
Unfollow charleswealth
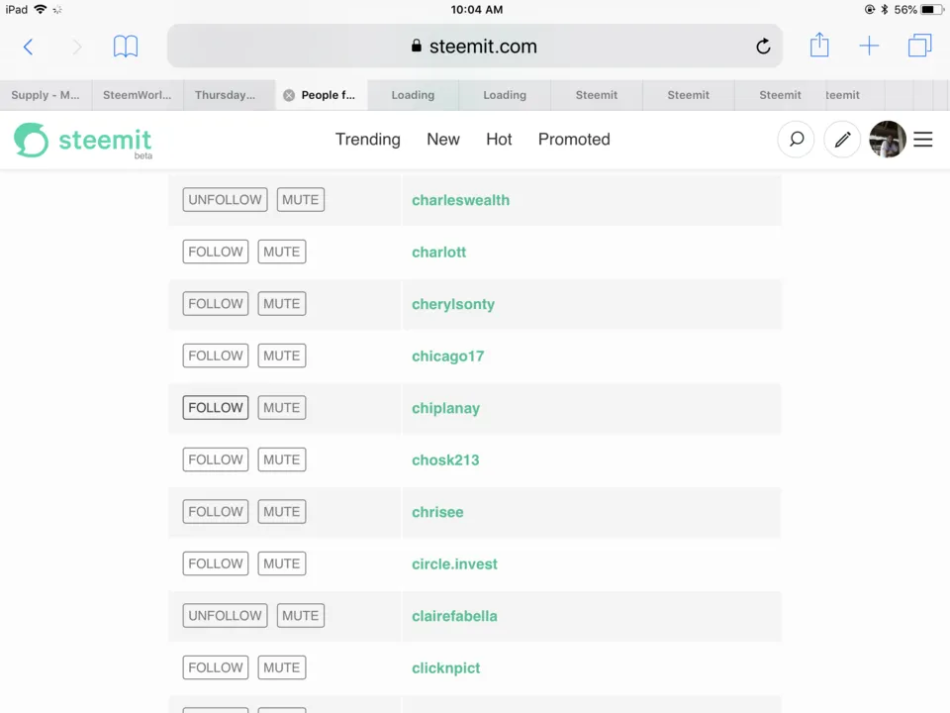tap(225, 199)
